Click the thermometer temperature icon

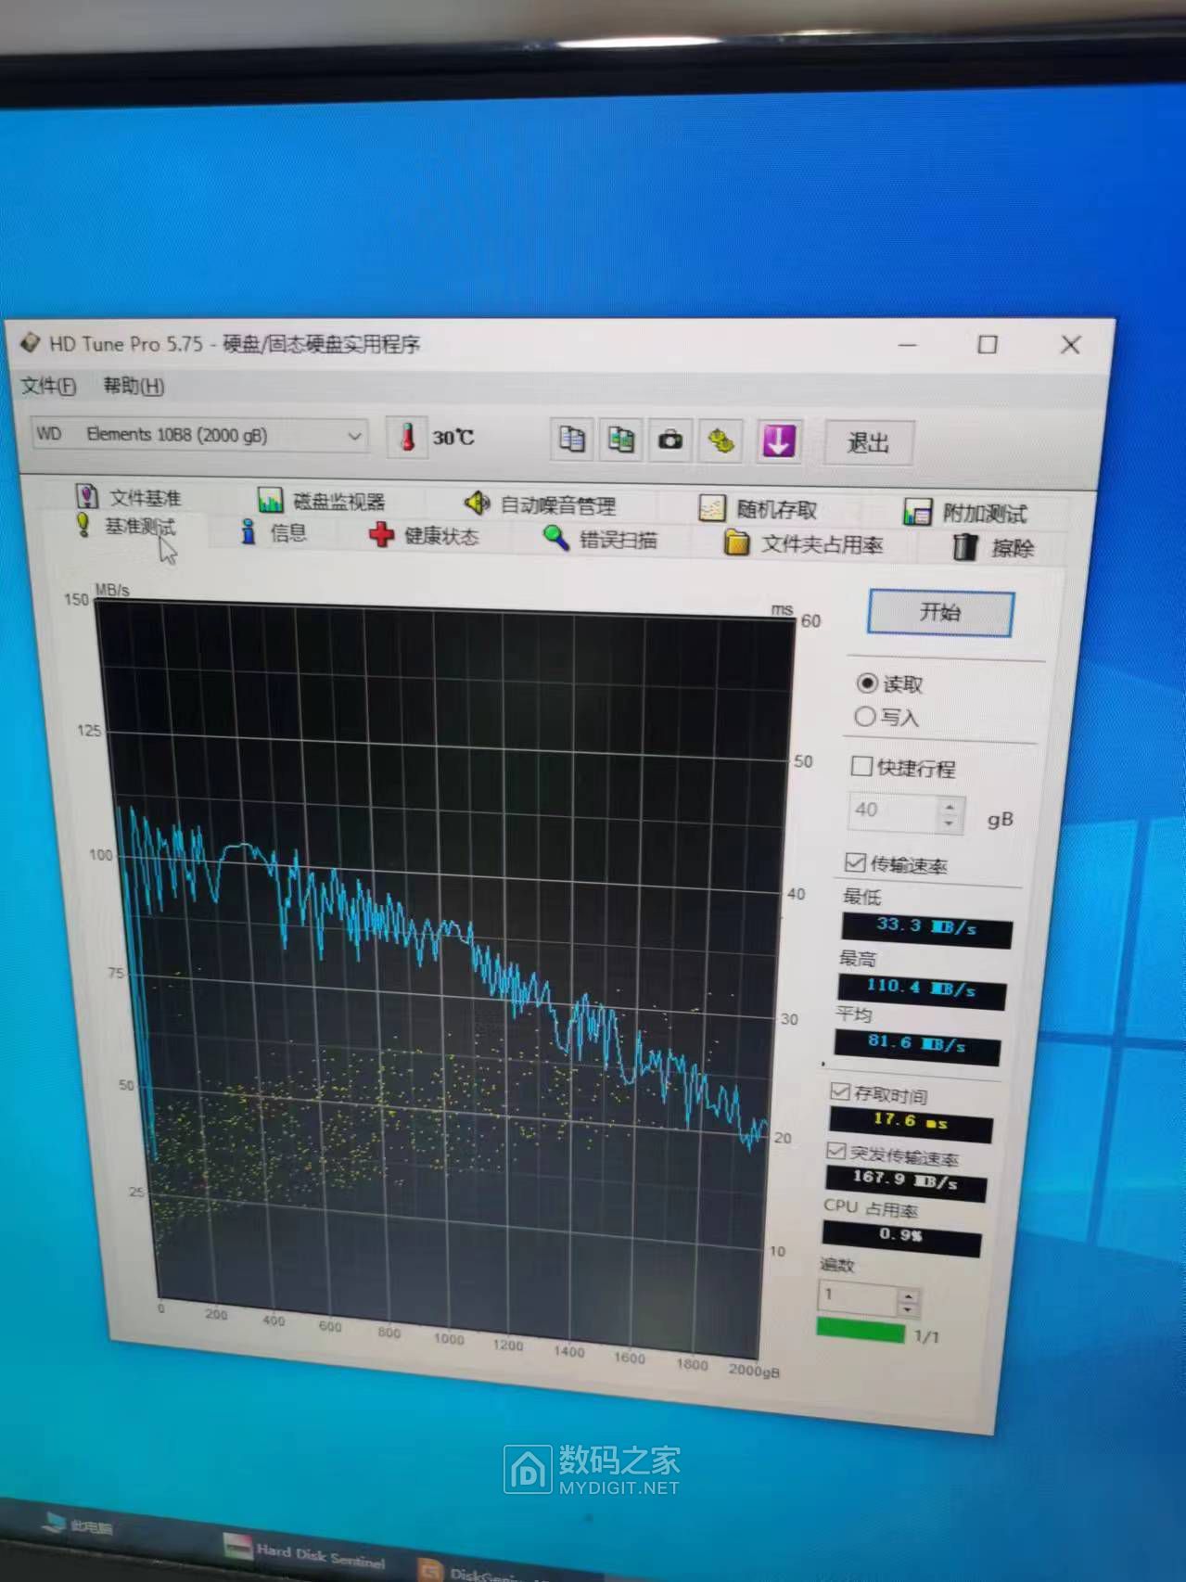click(407, 436)
